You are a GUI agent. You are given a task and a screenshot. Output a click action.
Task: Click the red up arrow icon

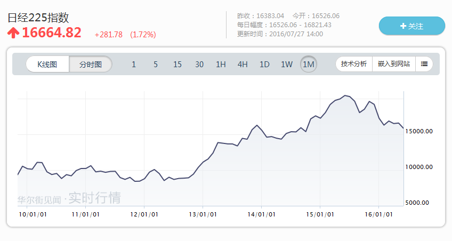click(13, 33)
